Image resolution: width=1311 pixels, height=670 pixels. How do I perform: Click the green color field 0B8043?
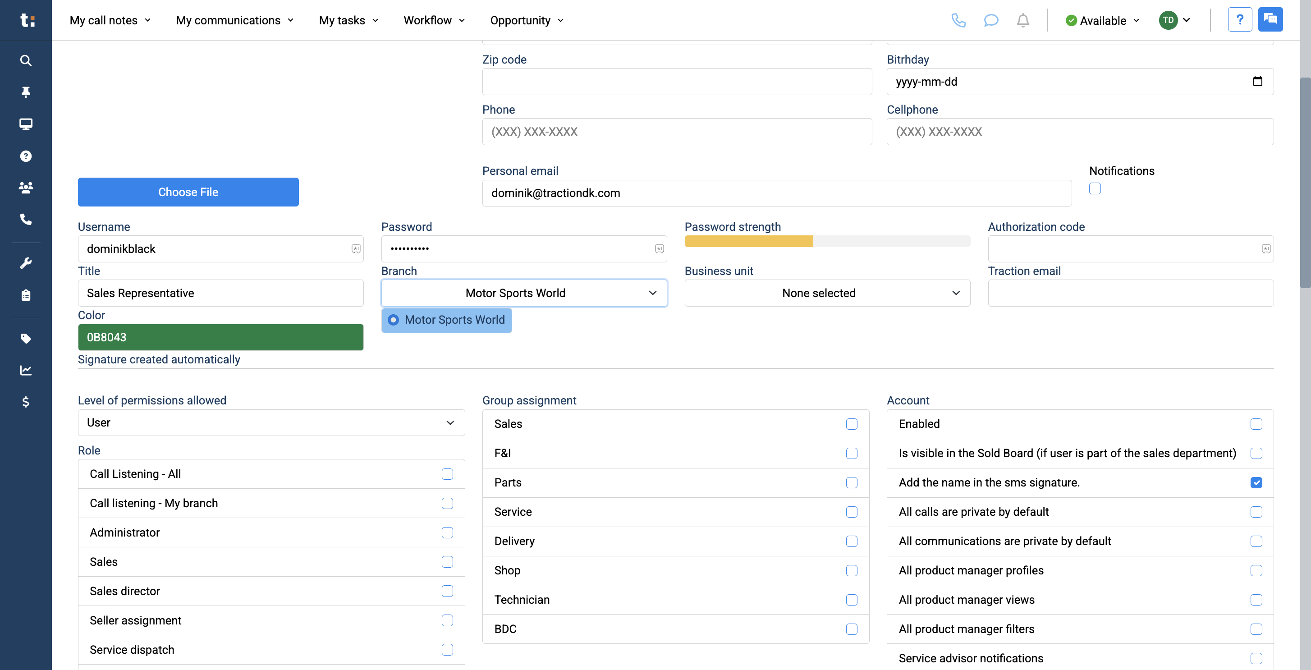(220, 337)
